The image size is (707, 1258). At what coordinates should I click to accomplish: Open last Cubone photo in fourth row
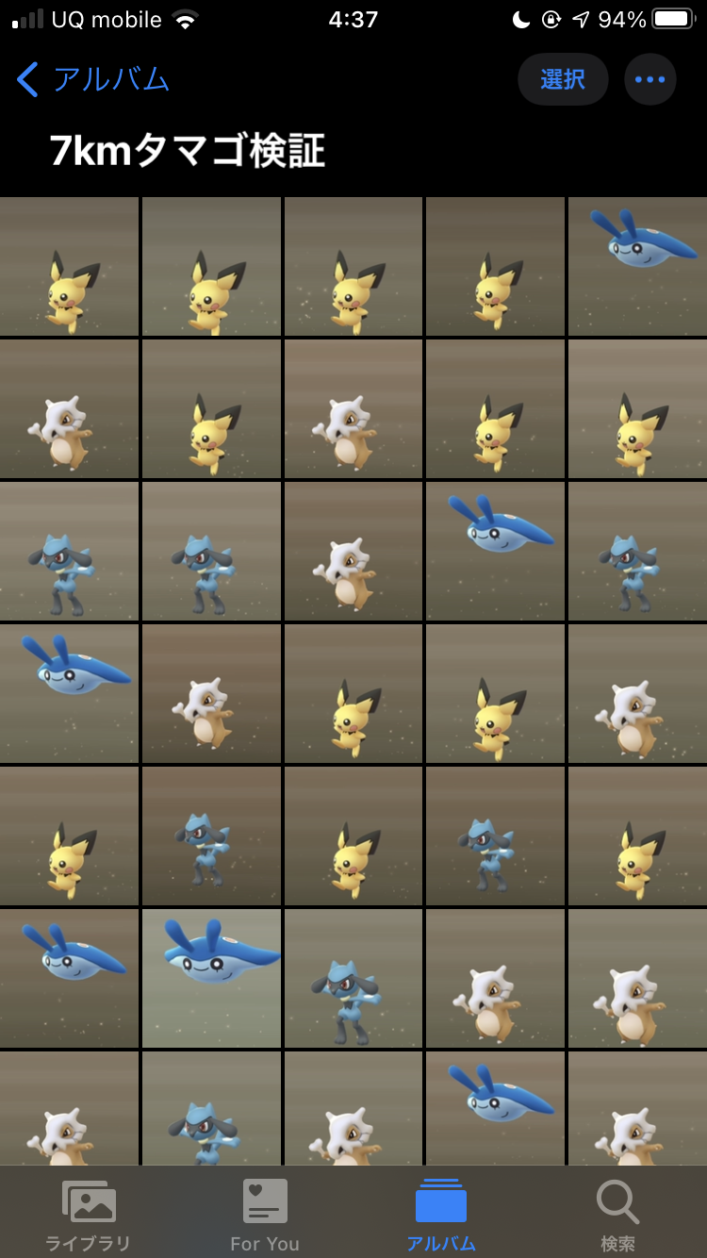[x=637, y=694]
